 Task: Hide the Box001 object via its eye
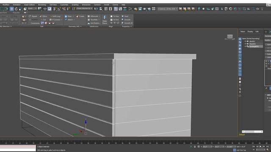246,41
